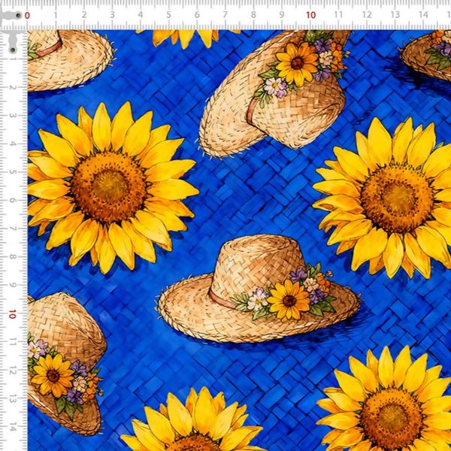
Task: Click the number 14 on the top ruler
Action: [423, 15]
